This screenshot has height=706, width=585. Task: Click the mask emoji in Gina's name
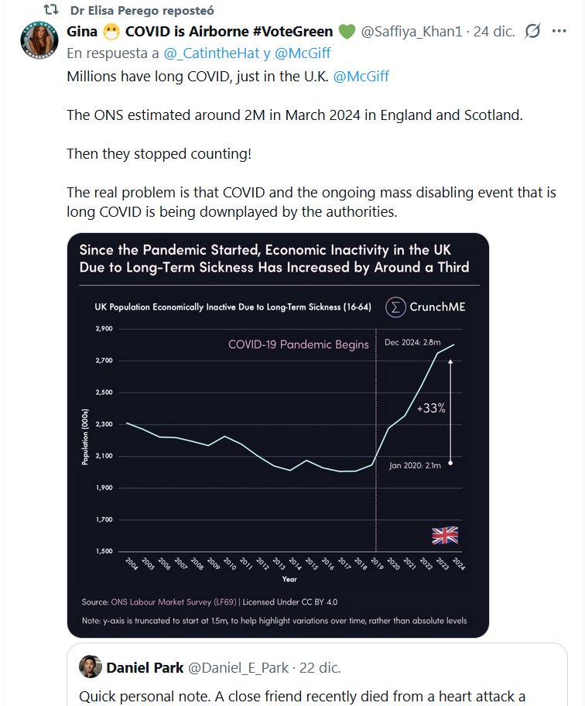[112, 32]
